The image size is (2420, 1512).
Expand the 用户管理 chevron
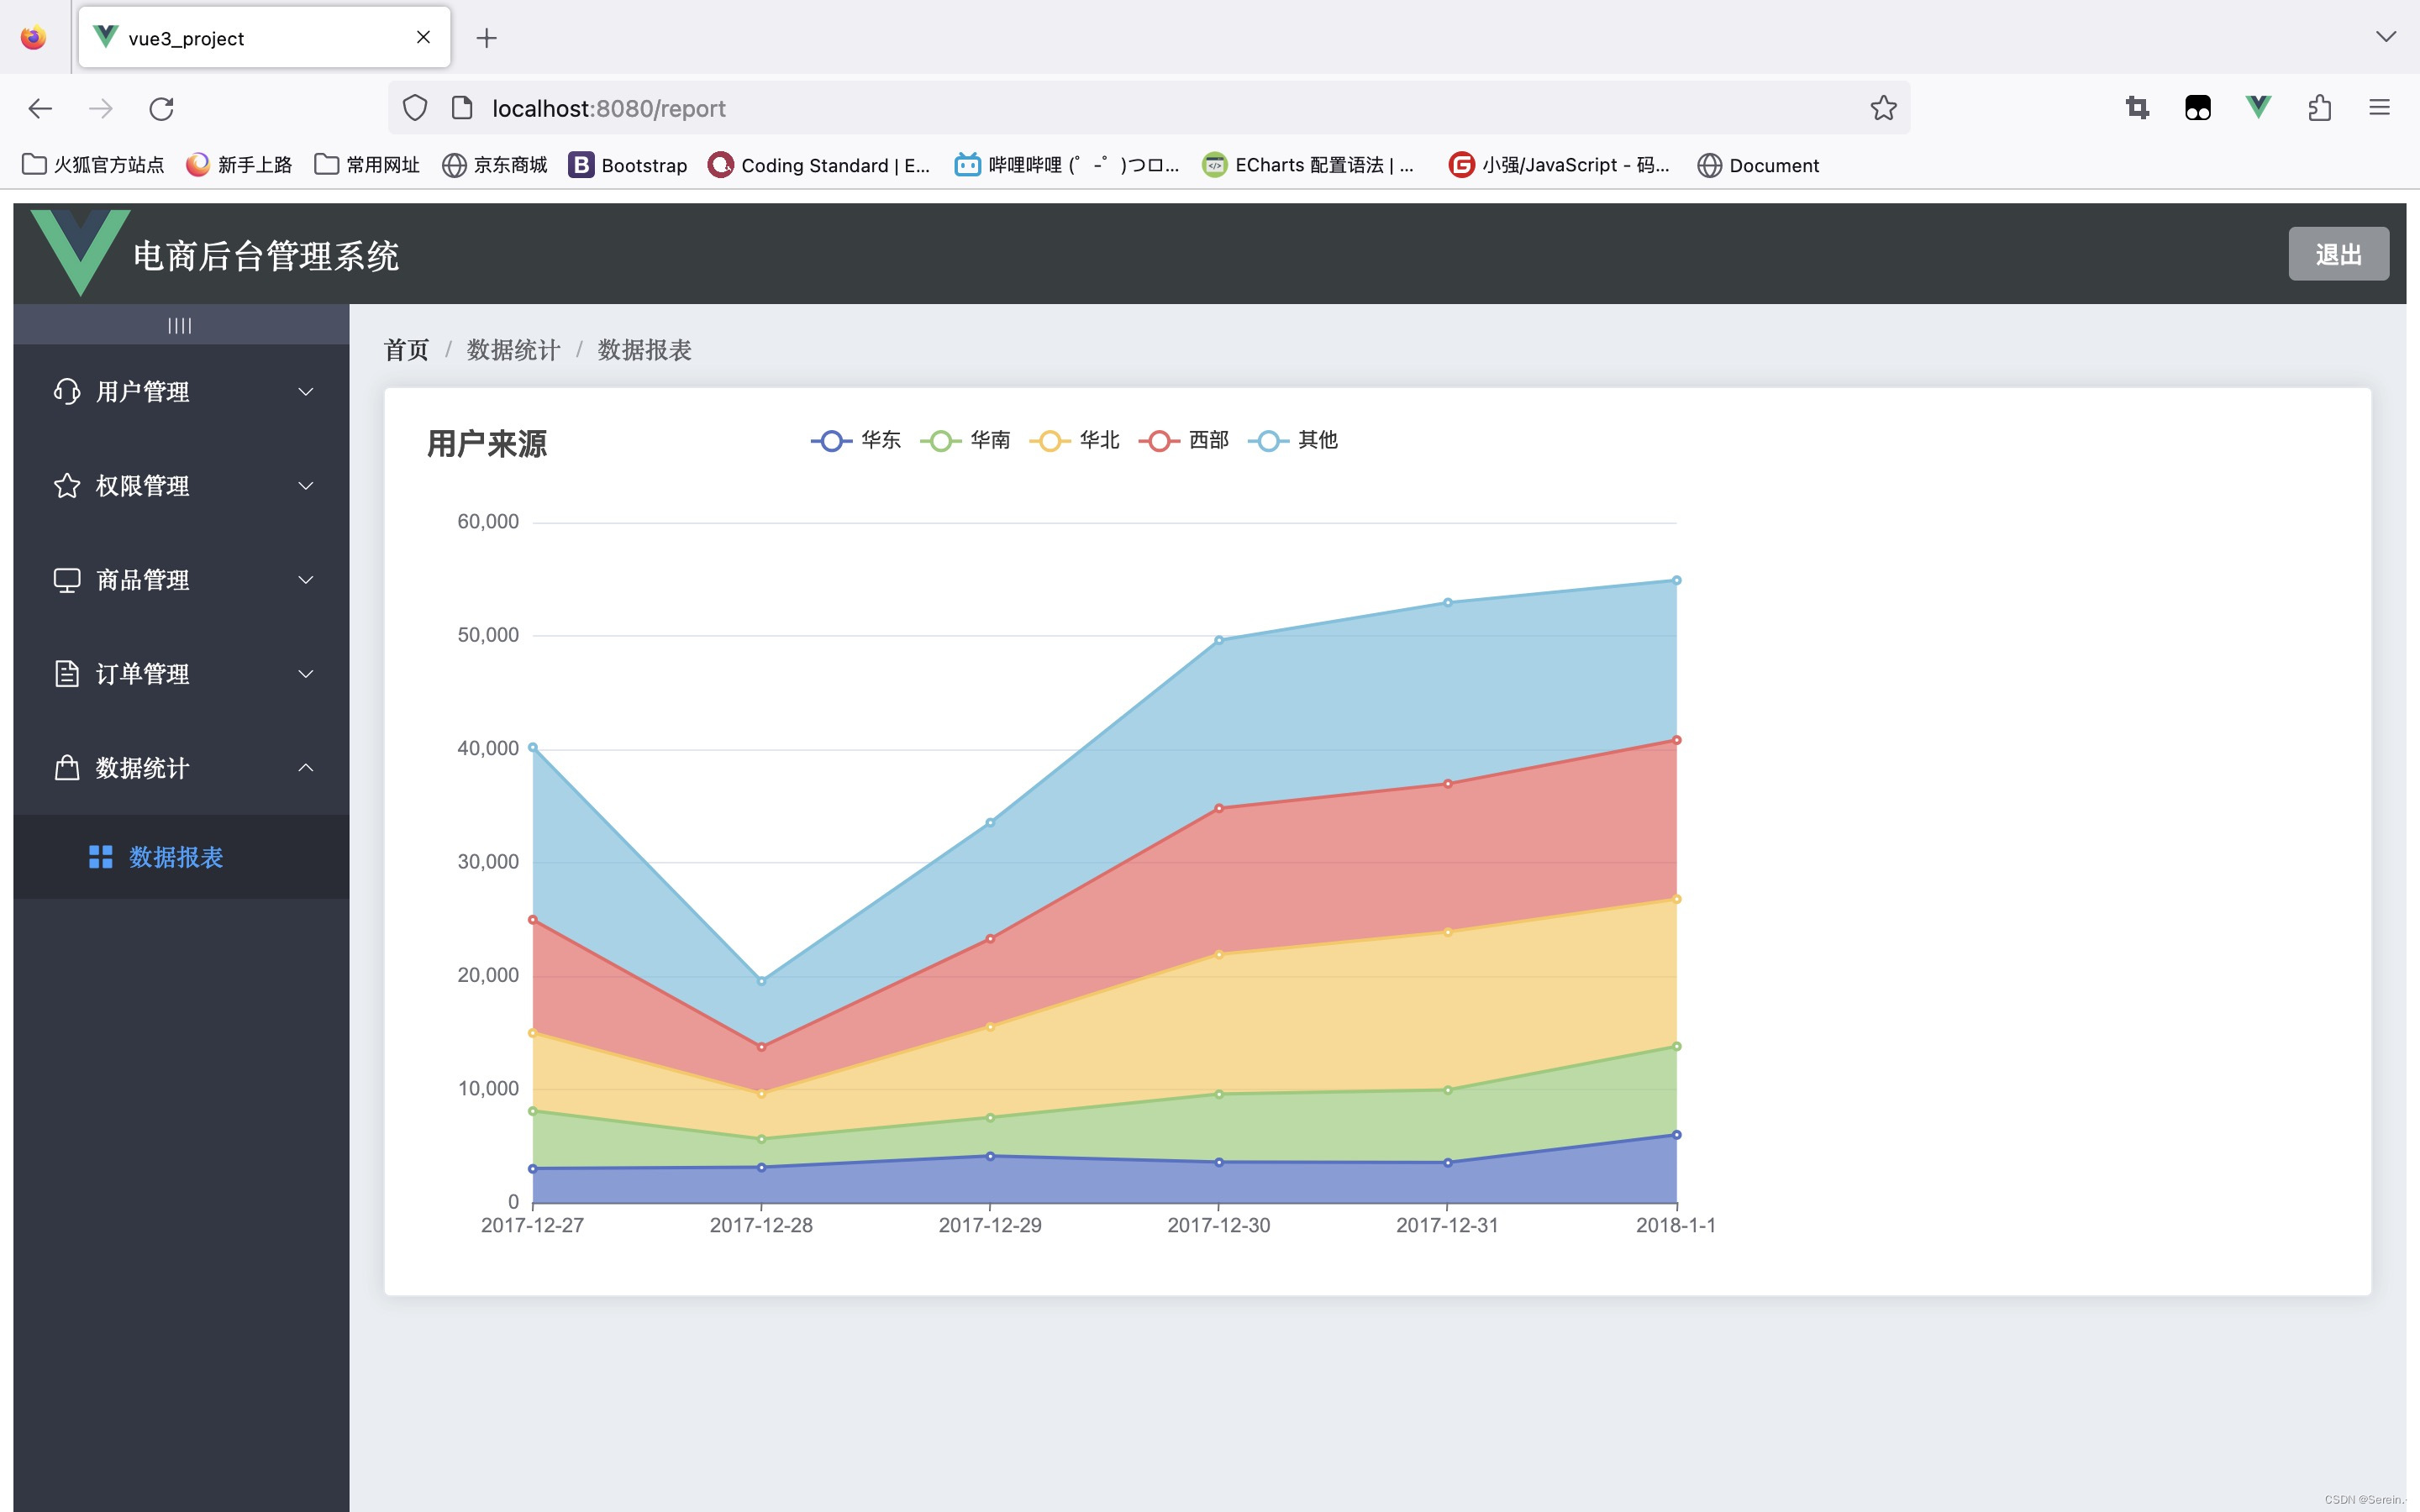point(306,392)
